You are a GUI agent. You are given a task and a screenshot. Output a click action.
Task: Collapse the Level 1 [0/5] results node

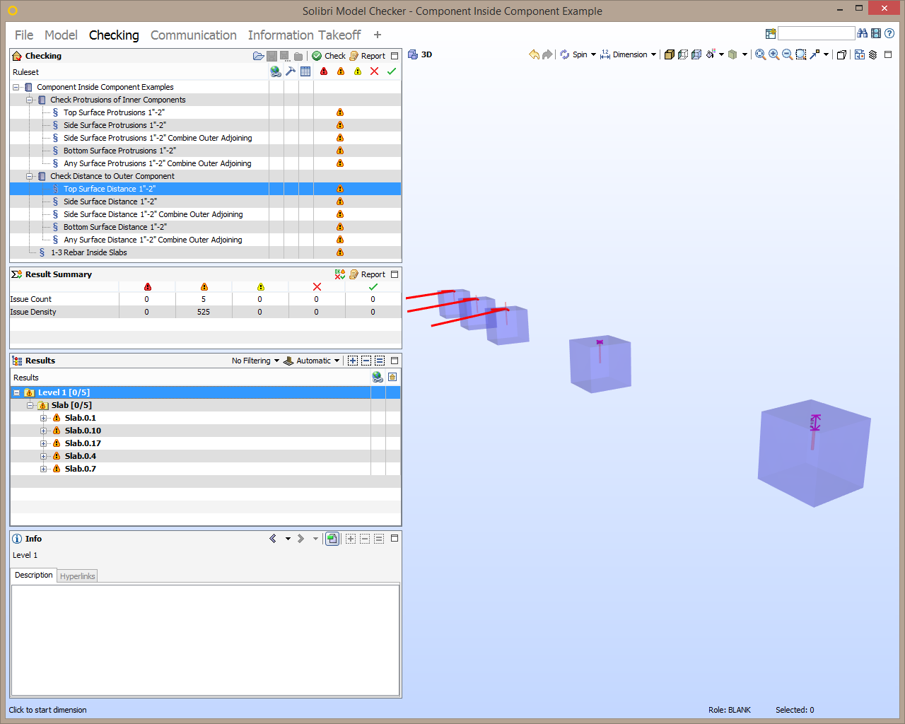[x=16, y=392]
